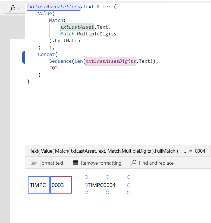The width and height of the screenshot is (211, 223).
Task: Click .FullMatch in the formula editor
Action: coord(67,41)
